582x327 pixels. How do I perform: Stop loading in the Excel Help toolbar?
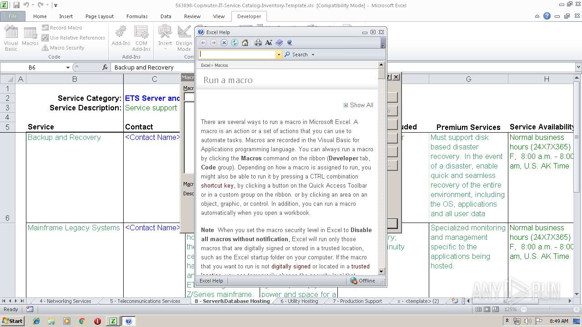pos(224,43)
